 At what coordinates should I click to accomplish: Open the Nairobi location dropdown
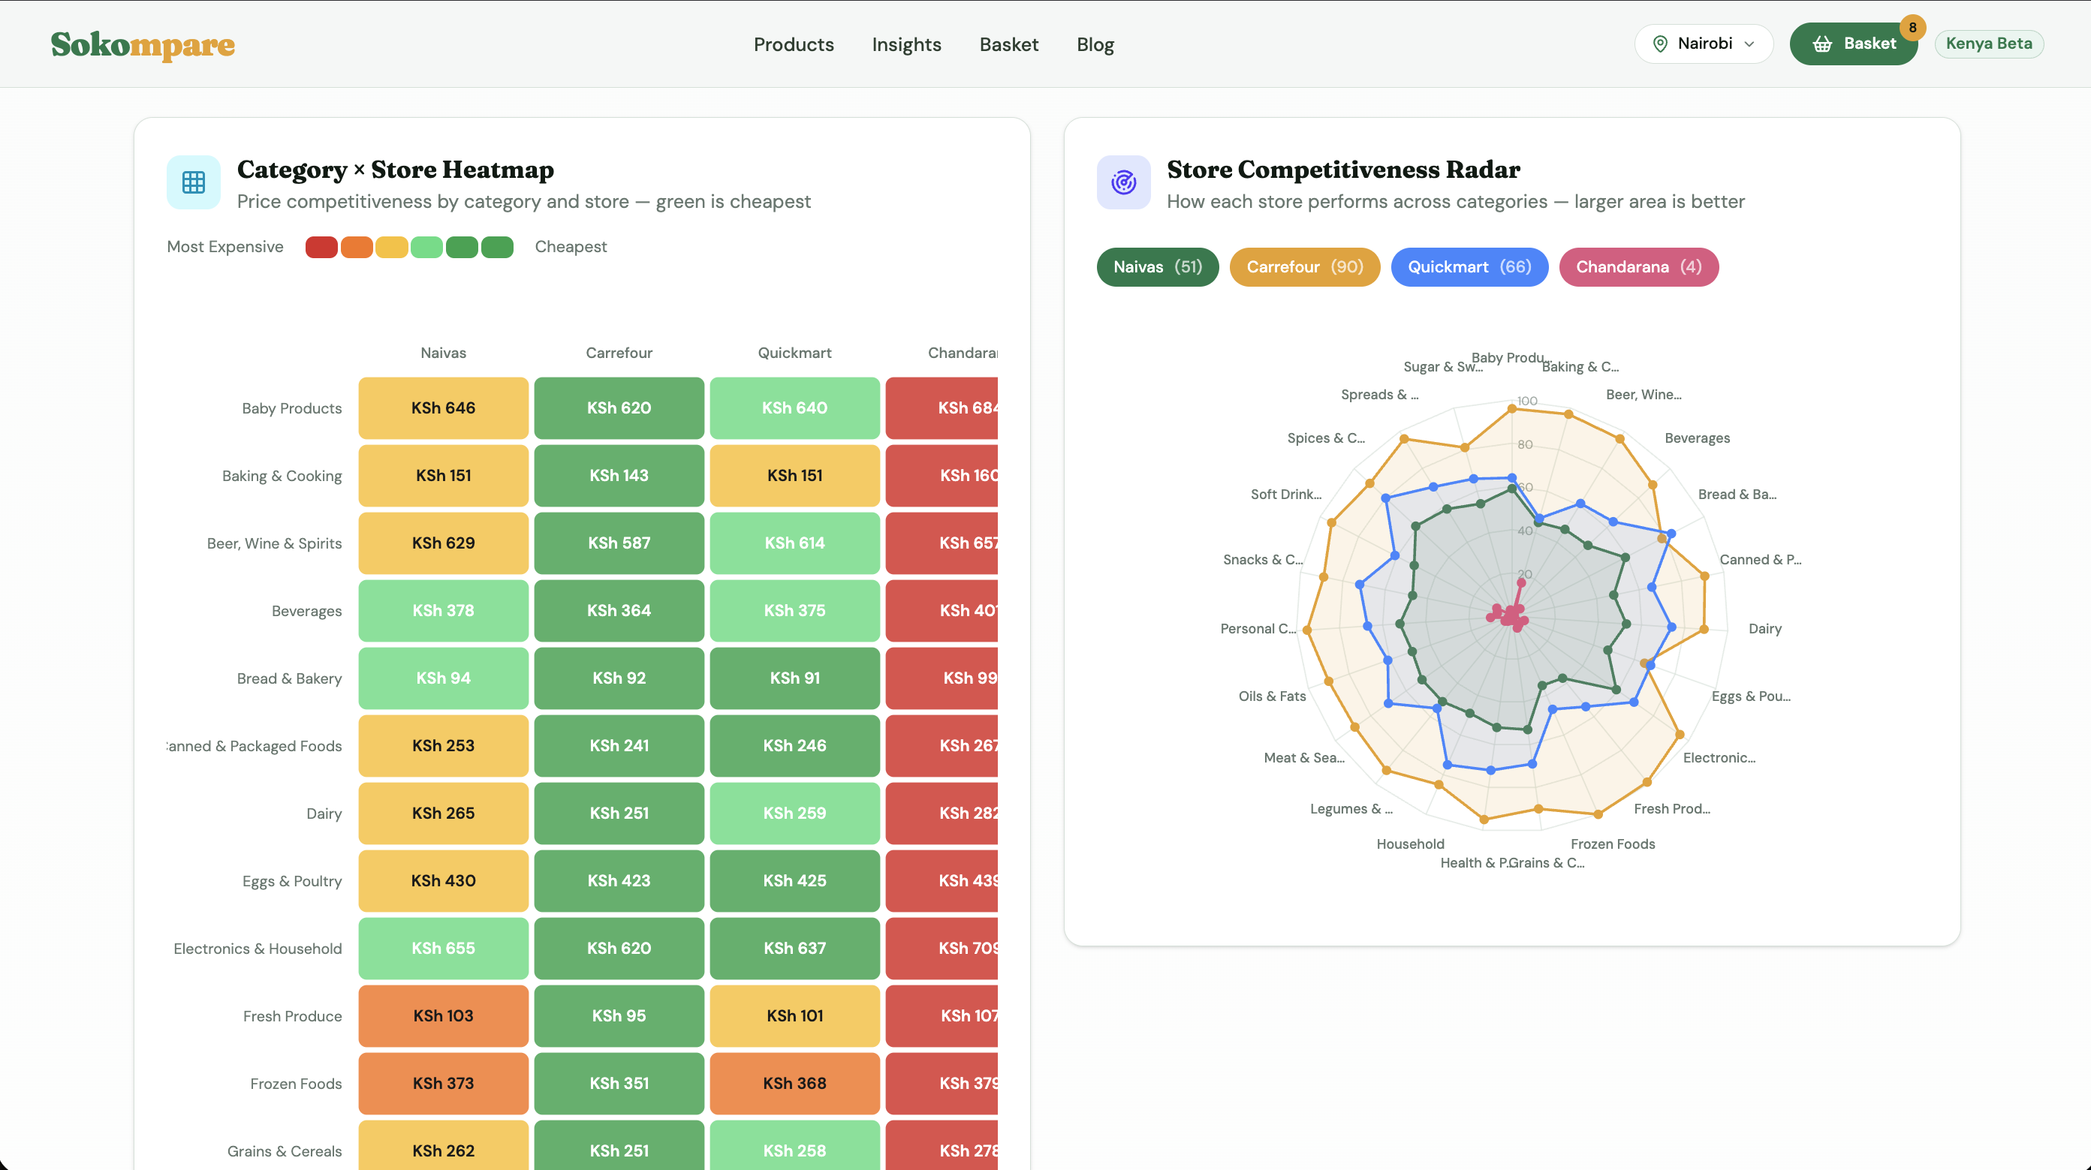click(x=1704, y=44)
